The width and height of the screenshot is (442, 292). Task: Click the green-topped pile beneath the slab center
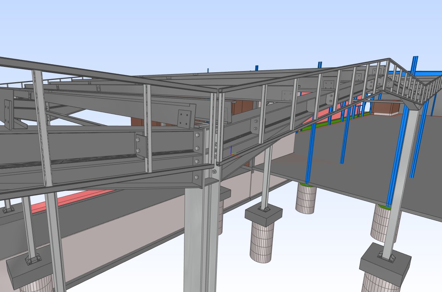coord(306,199)
